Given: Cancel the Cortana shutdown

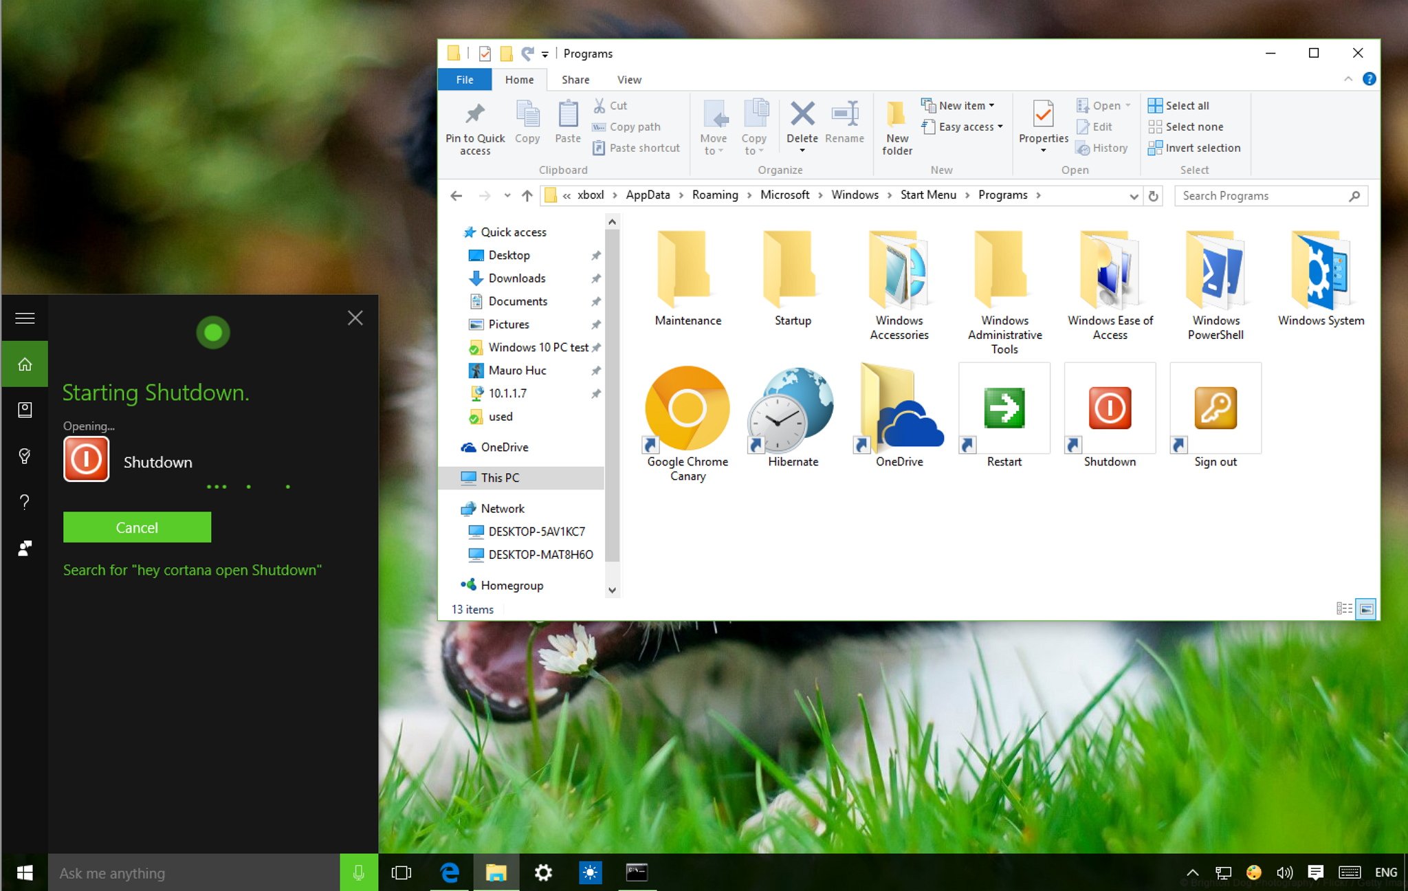Looking at the screenshot, I should click(137, 527).
